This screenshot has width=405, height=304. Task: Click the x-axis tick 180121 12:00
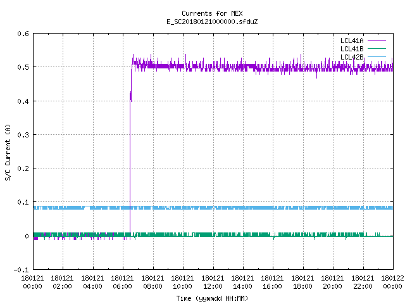[213, 282]
